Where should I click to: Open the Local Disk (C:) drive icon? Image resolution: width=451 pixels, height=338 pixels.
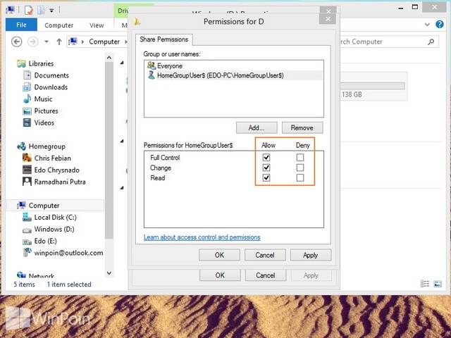click(x=27, y=217)
